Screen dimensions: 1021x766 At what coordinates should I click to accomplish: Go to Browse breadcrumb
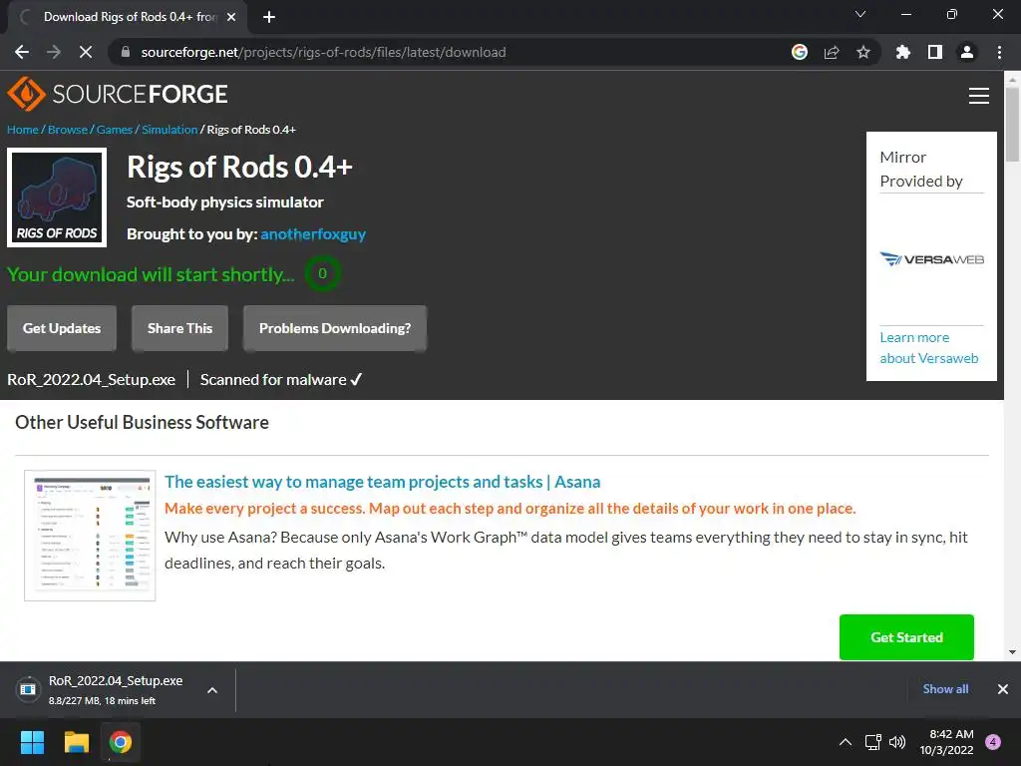[68, 130]
